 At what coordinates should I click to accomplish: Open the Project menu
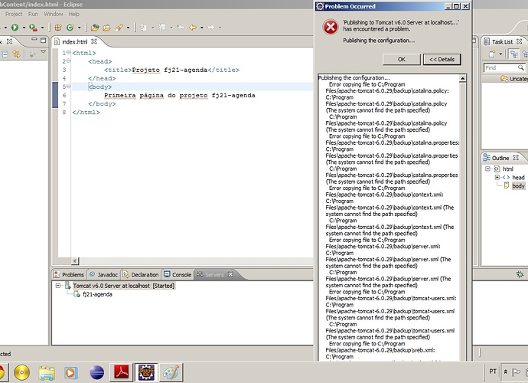tap(14, 14)
